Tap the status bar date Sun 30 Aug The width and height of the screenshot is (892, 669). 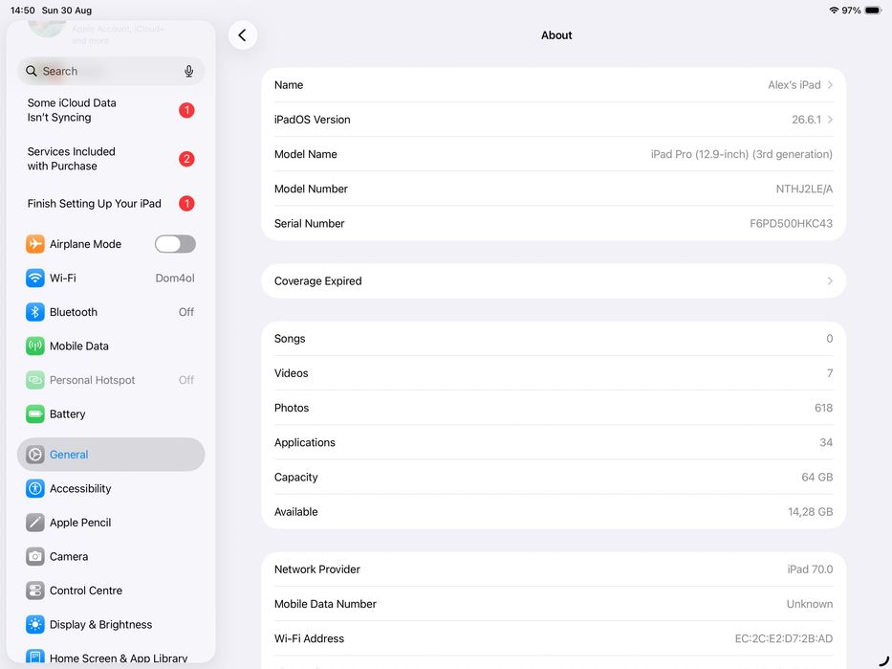[67, 11]
